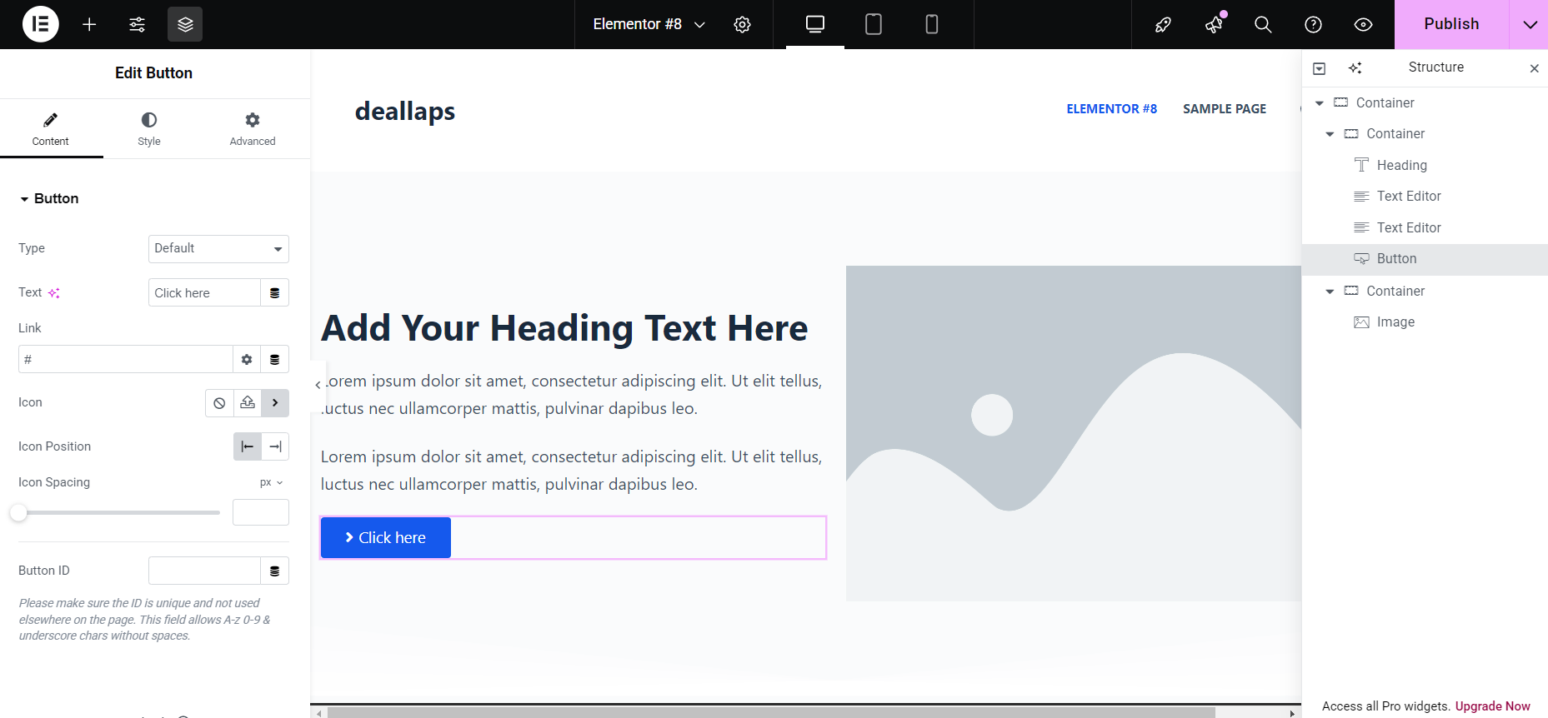This screenshot has height=718, width=1548.
Task: Open the Type dropdown
Action: [218, 248]
